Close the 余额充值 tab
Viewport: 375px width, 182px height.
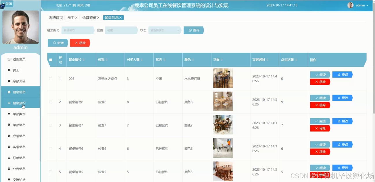click(x=98, y=18)
